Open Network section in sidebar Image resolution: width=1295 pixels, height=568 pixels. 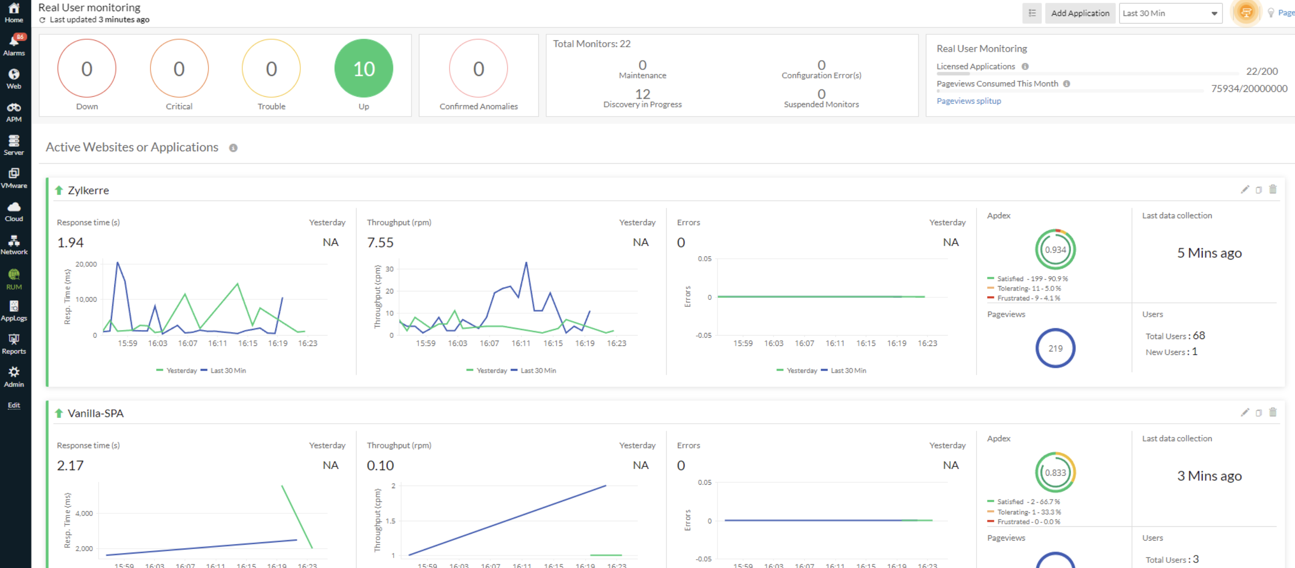pyautogui.click(x=14, y=245)
